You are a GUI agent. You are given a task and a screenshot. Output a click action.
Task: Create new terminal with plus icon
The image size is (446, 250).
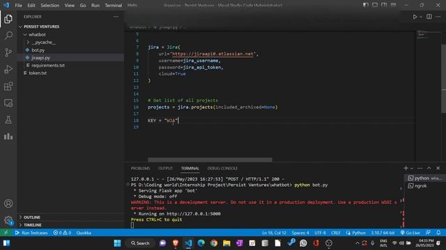(406, 168)
